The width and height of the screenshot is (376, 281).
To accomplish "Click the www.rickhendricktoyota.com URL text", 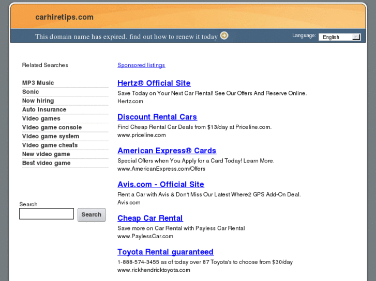I will [154, 270].
